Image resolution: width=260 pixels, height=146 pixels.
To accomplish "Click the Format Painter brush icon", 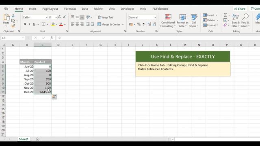I will coord(13,26).
